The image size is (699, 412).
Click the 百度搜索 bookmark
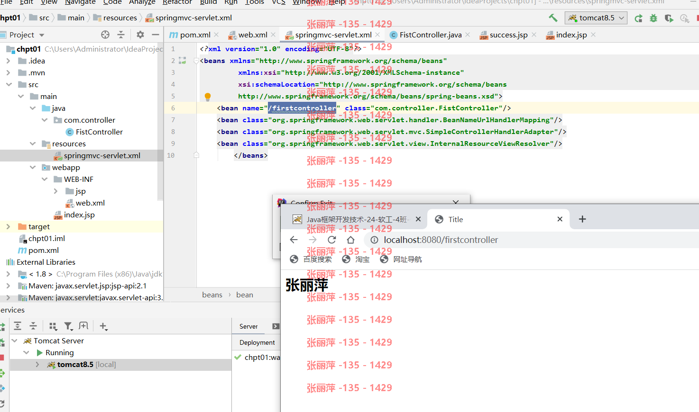[x=311, y=259]
